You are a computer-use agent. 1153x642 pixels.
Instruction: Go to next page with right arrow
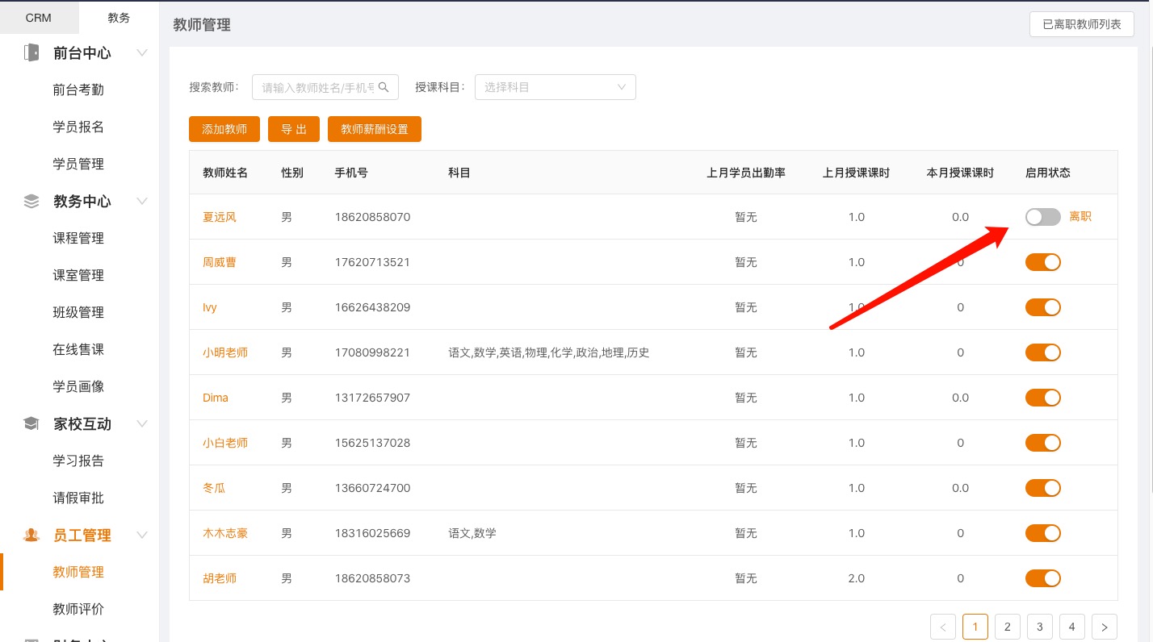point(1104,627)
